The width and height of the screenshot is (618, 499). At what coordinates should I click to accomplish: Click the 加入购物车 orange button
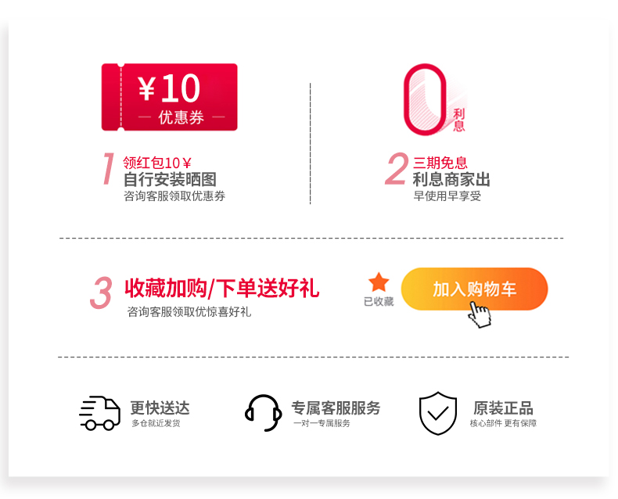tap(475, 289)
